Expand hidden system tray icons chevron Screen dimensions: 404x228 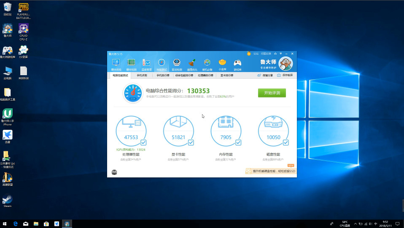pyautogui.click(x=356, y=224)
